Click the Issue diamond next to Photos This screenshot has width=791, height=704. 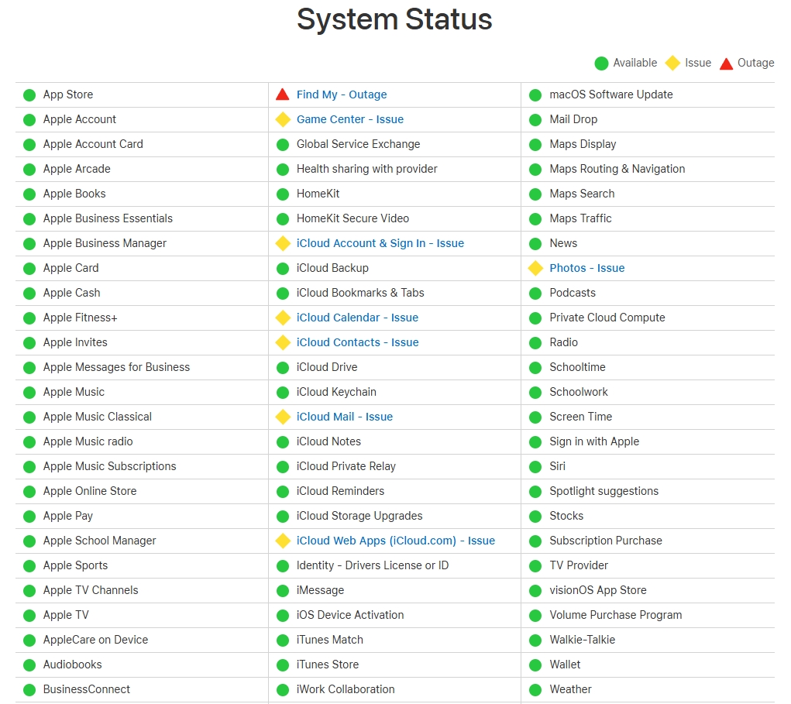[535, 268]
